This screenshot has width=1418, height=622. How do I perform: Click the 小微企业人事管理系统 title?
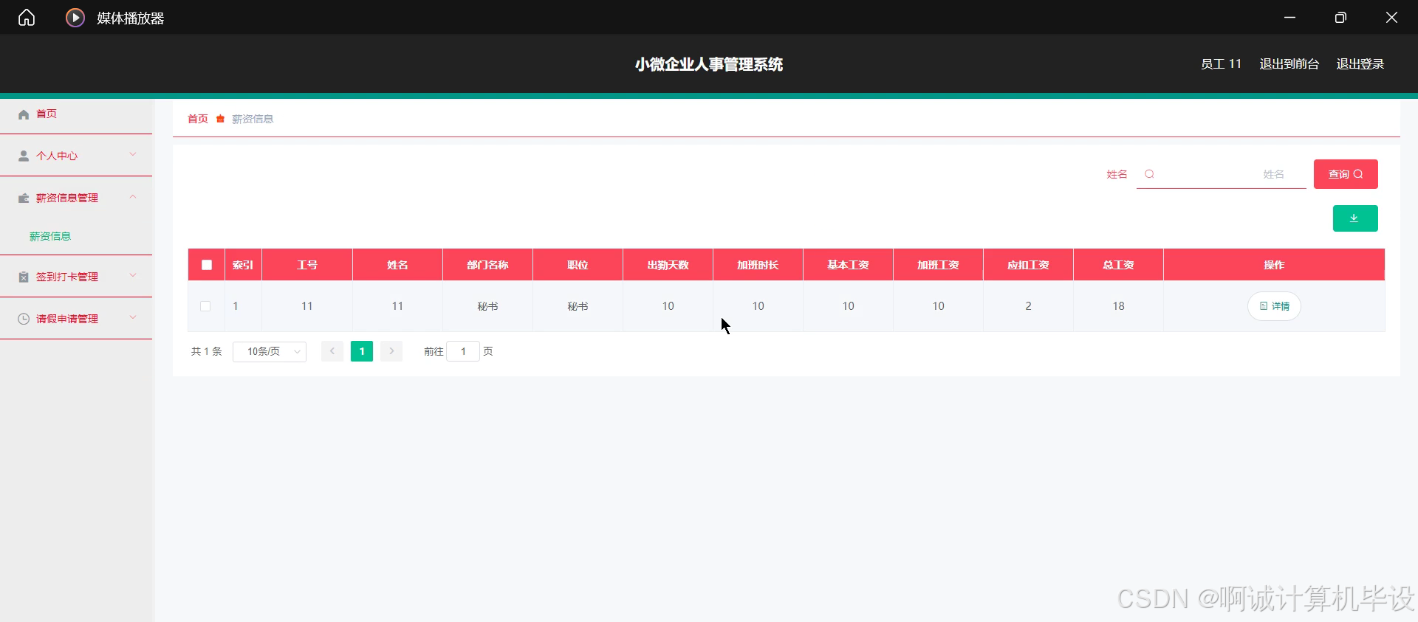point(709,64)
